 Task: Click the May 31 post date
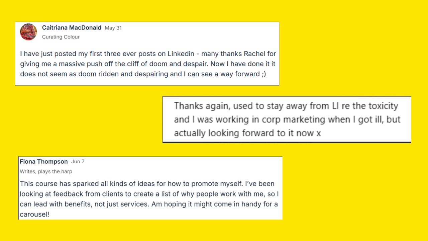tap(113, 28)
